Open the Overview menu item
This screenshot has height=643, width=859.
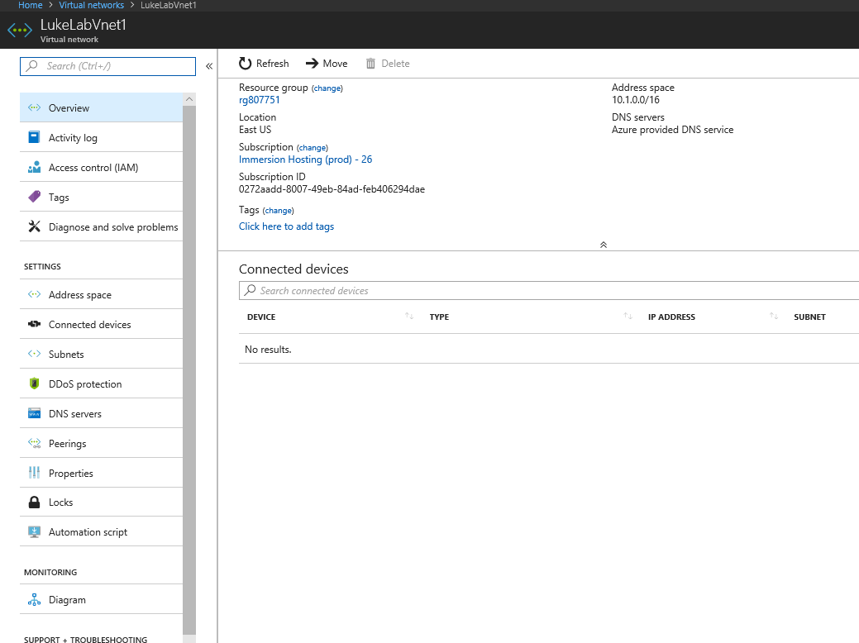coord(102,107)
